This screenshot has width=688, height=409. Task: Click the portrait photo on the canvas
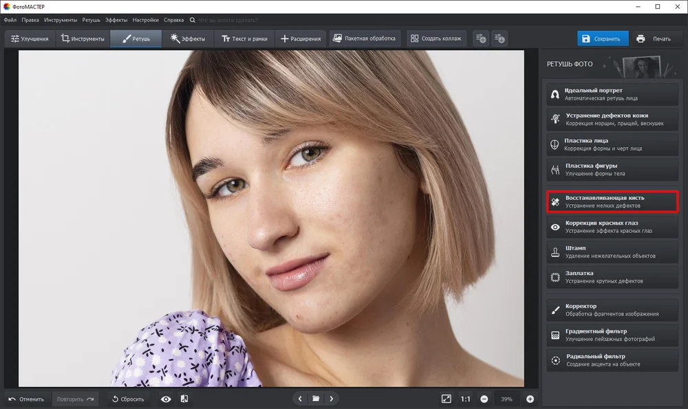coord(271,219)
